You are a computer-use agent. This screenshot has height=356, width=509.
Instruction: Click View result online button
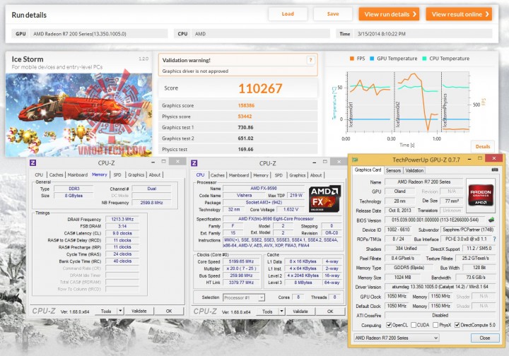459,14
